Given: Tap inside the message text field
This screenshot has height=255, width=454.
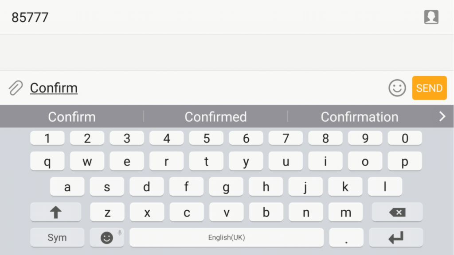Looking at the screenshot, I should [x=206, y=88].
